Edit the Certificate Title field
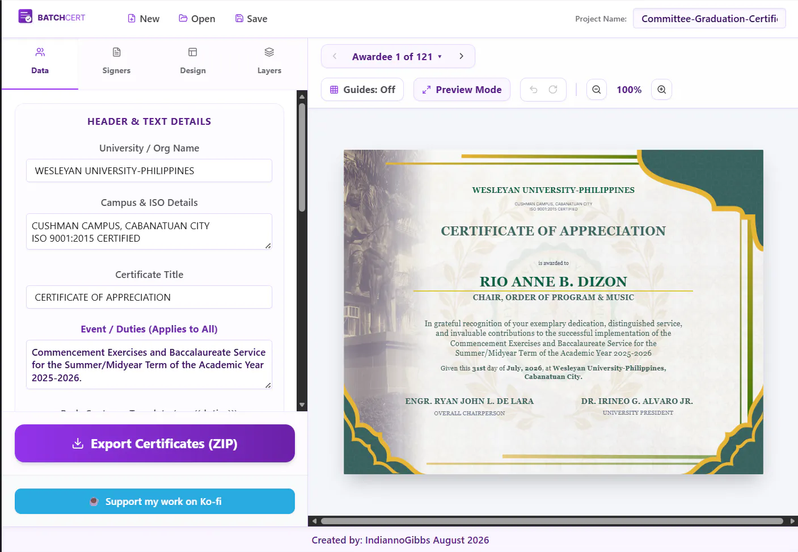Screen dimensions: 798x552 pyautogui.click(x=149, y=297)
